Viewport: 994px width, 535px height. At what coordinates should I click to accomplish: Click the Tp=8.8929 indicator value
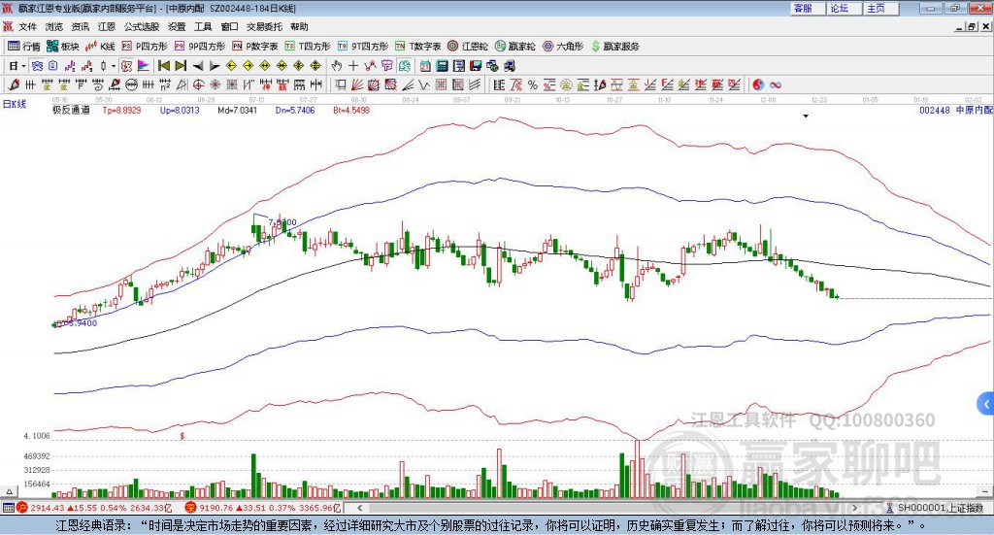tap(121, 111)
